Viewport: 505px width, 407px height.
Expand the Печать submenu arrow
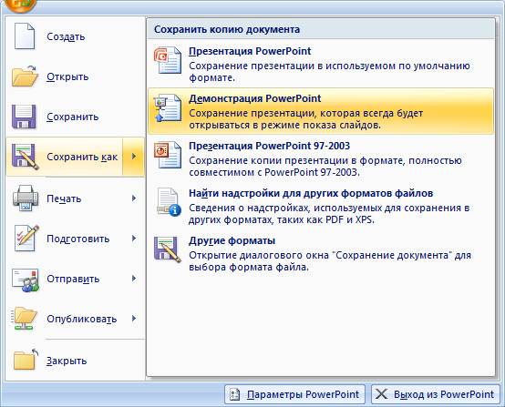tap(134, 198)
